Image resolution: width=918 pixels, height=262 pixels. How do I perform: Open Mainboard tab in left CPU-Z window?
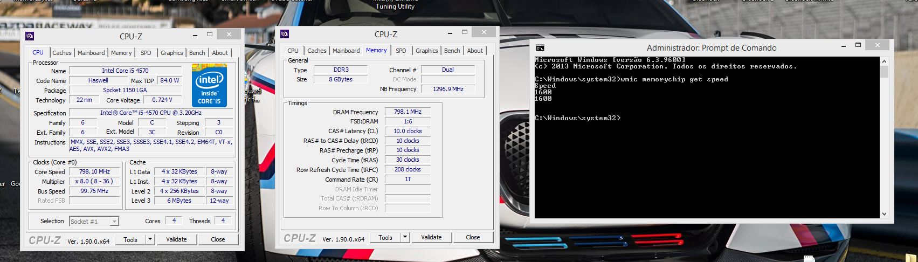pos(91,53)
